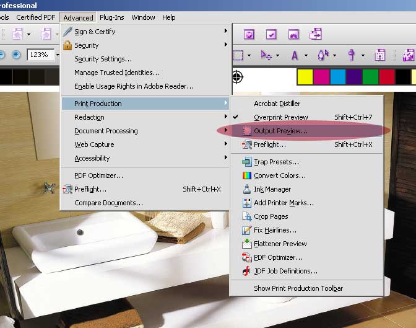
Task: Open the Window menu
Action: pyautogui.click(x=143, y=17)
